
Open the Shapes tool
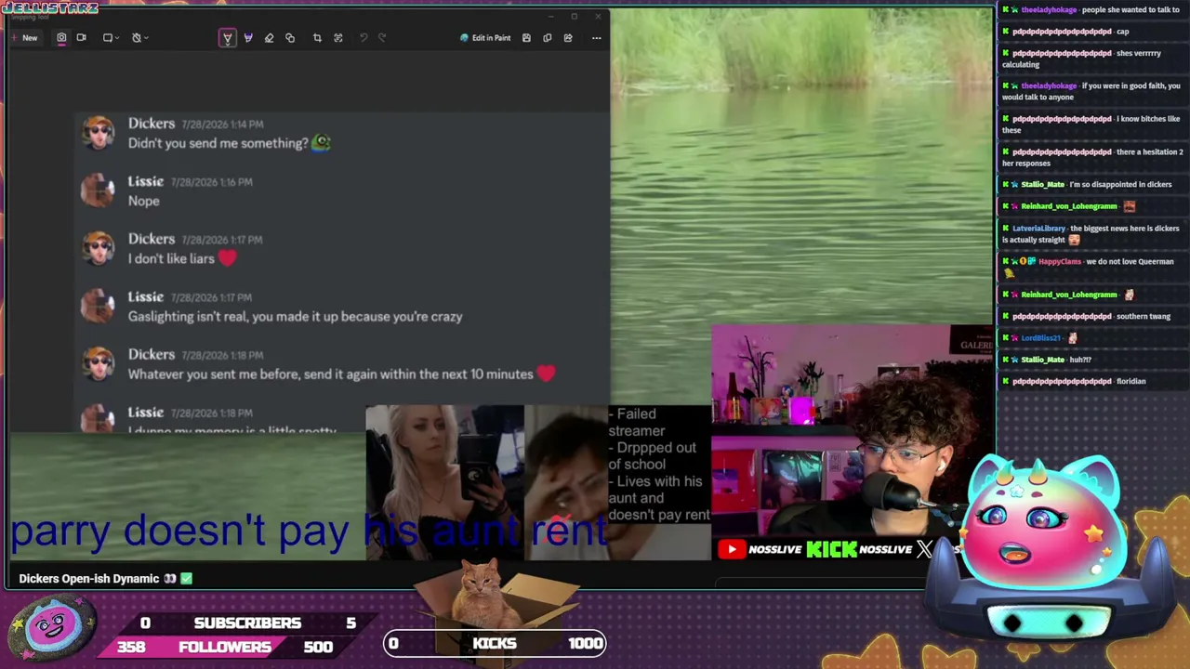[290, 38]
